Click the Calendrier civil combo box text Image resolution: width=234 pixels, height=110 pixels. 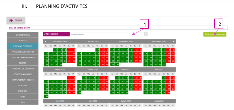[x=77, y=34]
